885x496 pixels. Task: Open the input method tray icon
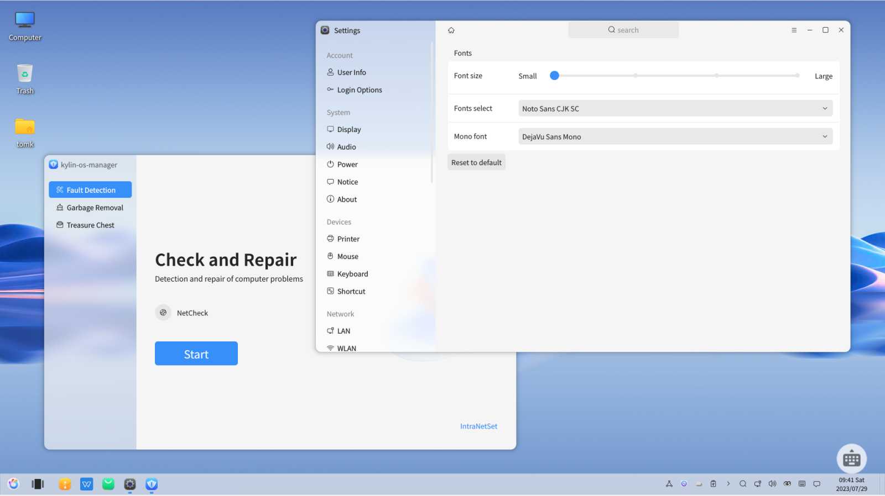coord(787,484)
